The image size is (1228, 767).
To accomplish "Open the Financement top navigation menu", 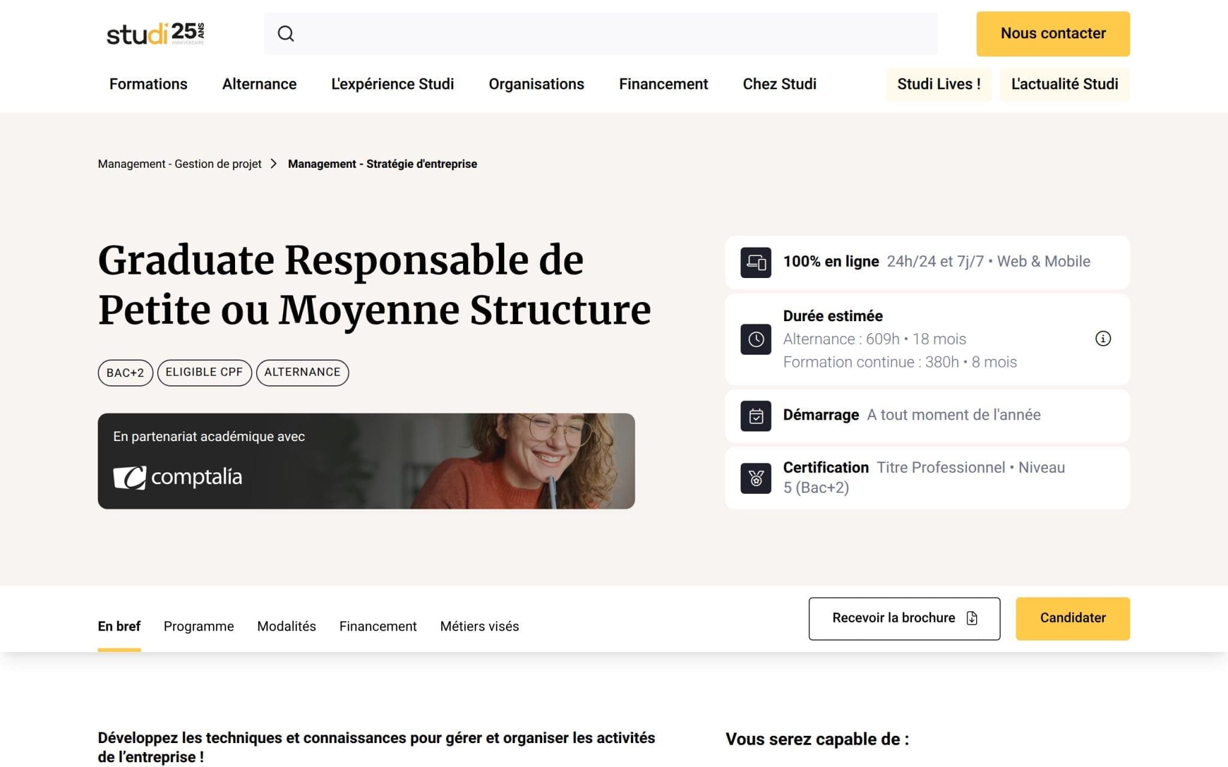I will tap(663, 84).
